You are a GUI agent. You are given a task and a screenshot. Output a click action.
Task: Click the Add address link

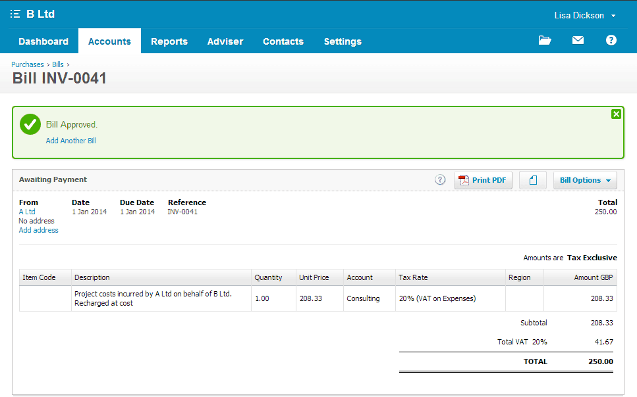39,230
